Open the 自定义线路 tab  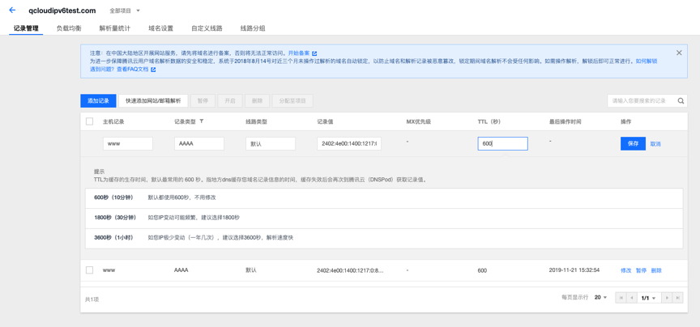tap(207, 28)
